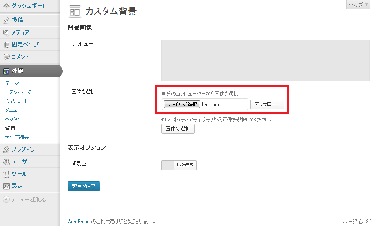Open the 外観 appearance menu section
This screenshot has height=226, width=375.
pos(17,71)
